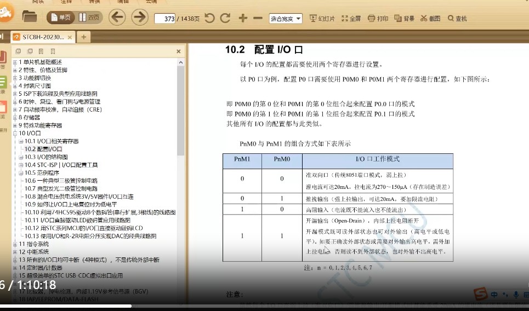Expand outline item 1 单片机基础概述
The image size is (529, 311).
click(x=15, y=62)
